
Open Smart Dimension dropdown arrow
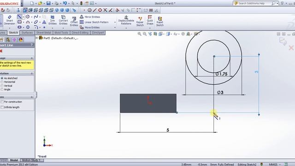pyautogui.click(x=9, y=28)
